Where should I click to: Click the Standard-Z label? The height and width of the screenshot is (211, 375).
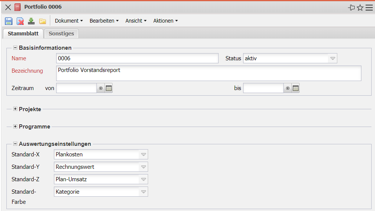point(25,179)
